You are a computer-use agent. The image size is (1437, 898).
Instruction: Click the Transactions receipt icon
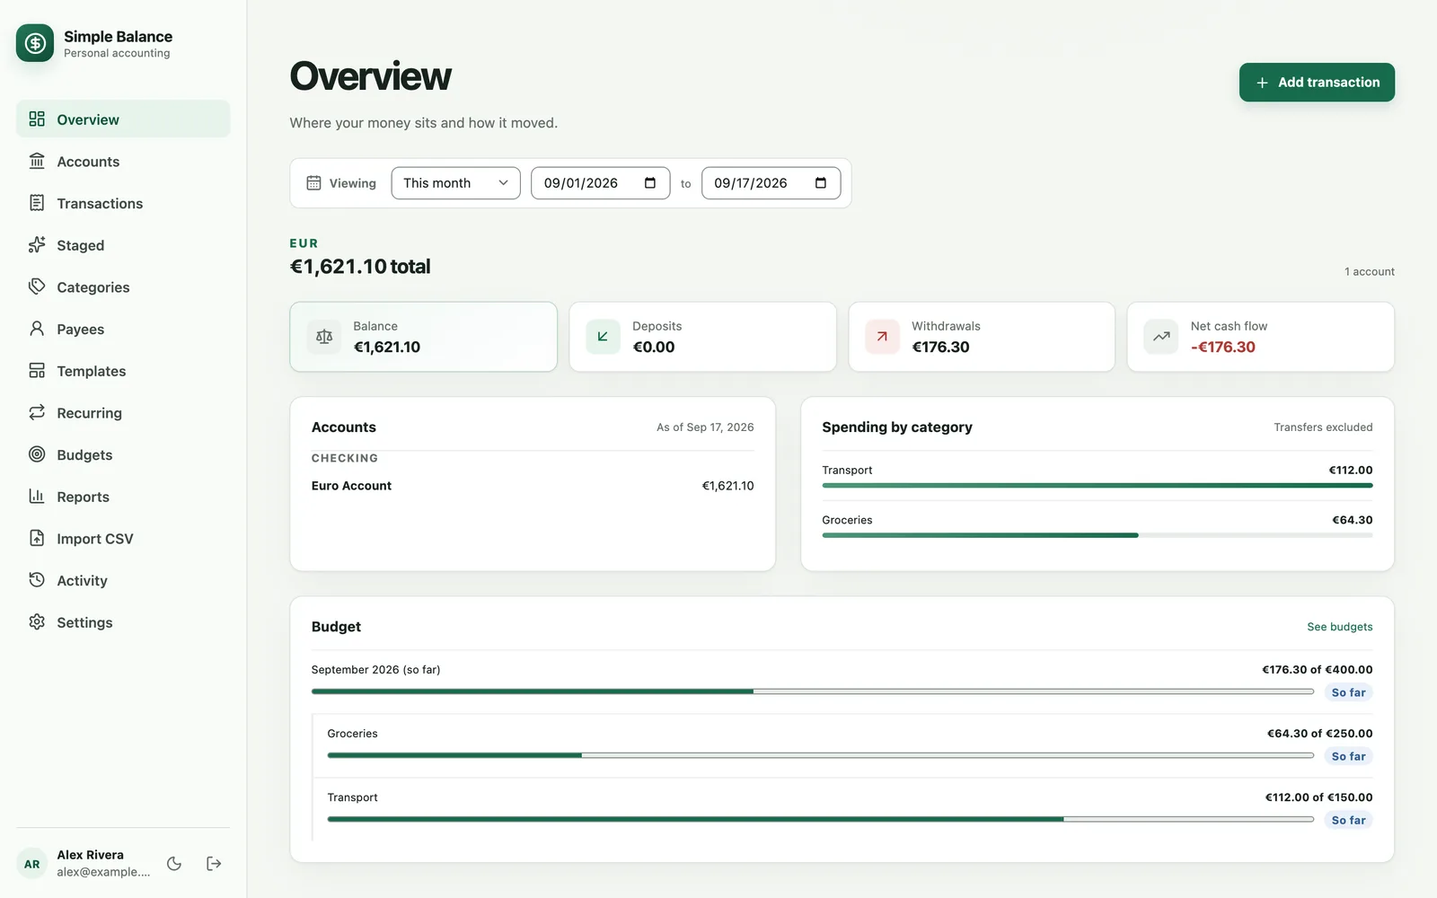click(x=37, y=203)
